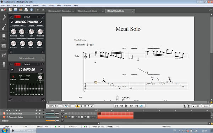The width and height of the screenshot is (213, 133).
Task: Play the score
Action: pos(126,106)
